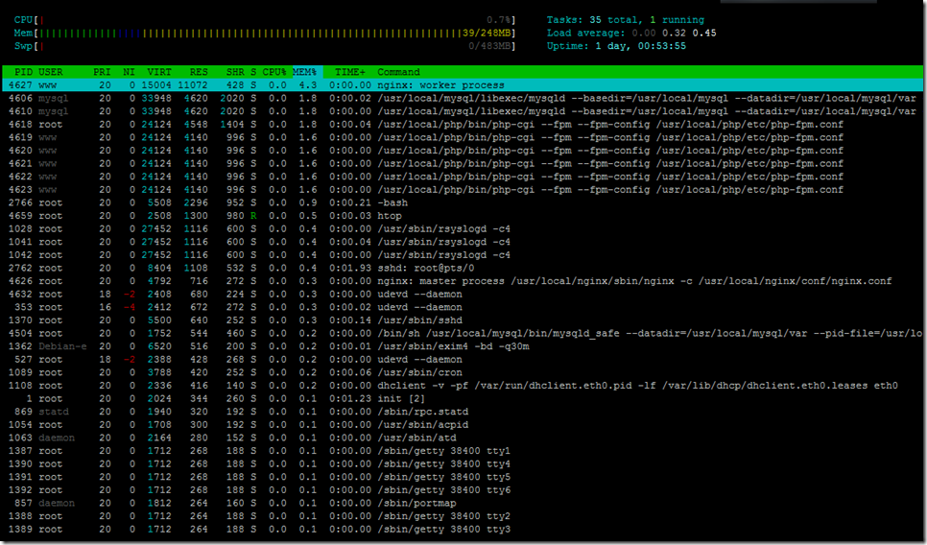Select rsyslogd process with PID 1041
Image resolution: width=927 pixels, height=545 pixels.
[x=463, y=242]
